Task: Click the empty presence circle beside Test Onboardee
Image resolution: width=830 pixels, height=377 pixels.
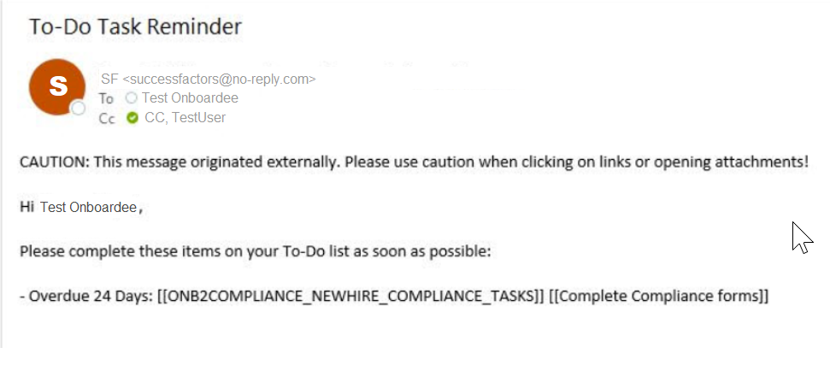Action: (132, 97)
